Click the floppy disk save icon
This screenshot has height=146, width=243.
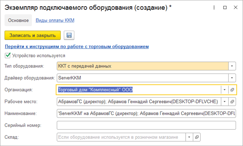pos(69,35)
